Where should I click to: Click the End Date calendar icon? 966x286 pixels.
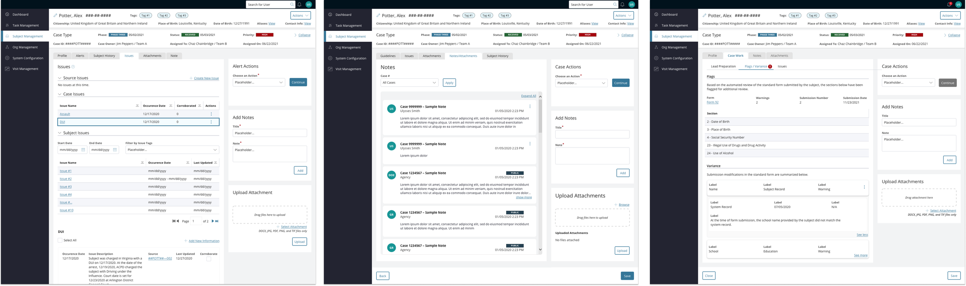(115, 150)
